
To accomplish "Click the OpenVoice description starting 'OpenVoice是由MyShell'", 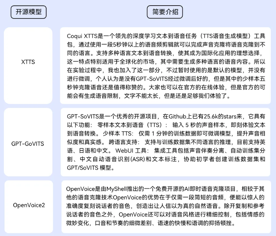I will click(166, 207).
